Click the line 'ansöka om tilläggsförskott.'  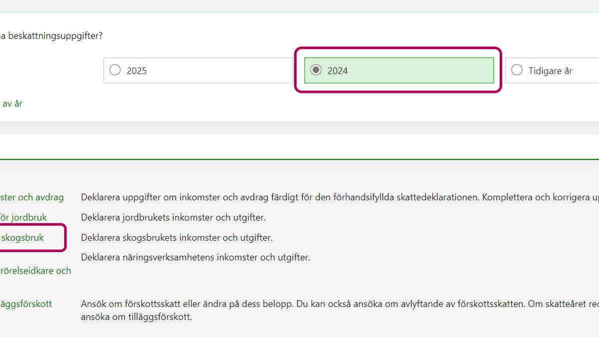(136, 317)
